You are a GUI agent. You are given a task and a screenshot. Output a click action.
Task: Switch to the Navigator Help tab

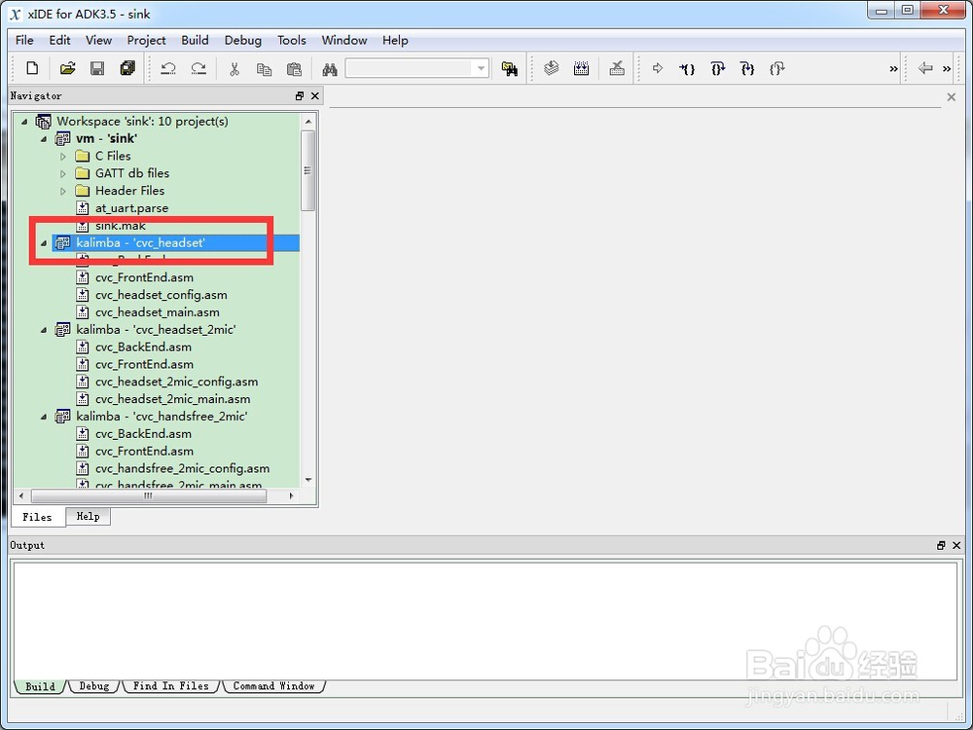click(89, 517)
